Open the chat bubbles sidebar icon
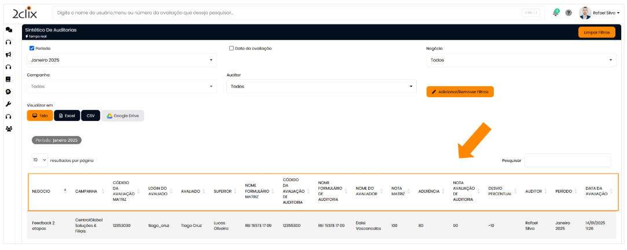 (x=9, y=30)
